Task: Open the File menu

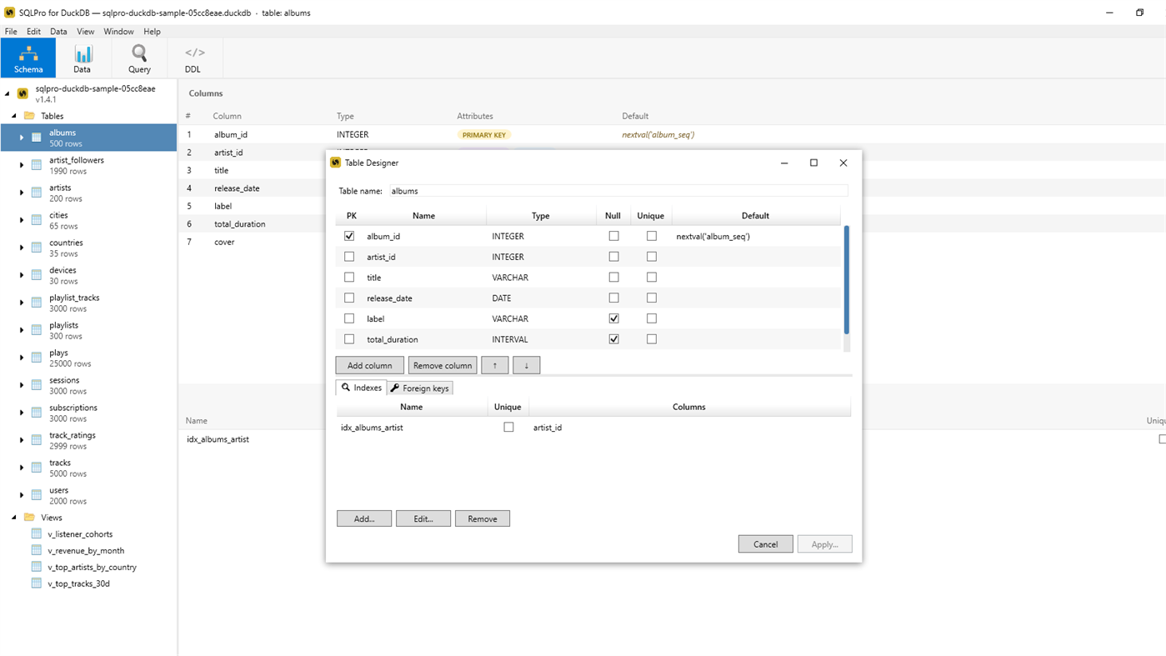Action: tap(11, 32)
